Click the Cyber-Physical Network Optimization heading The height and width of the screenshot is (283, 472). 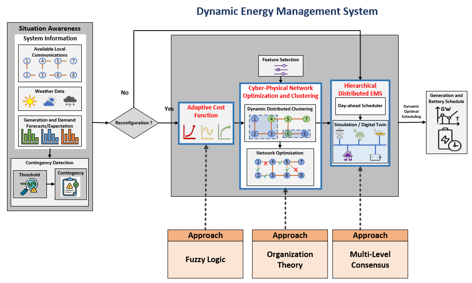click(x=281, y=92)
